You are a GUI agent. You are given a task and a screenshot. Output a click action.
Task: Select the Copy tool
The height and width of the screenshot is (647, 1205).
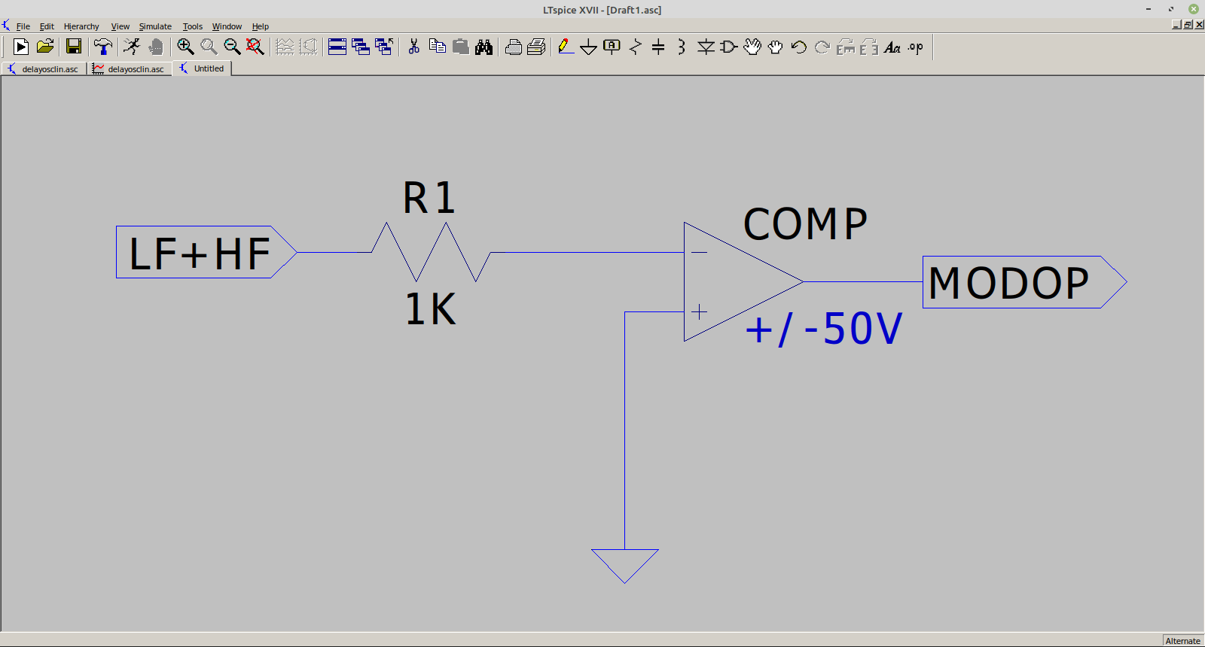438,47
